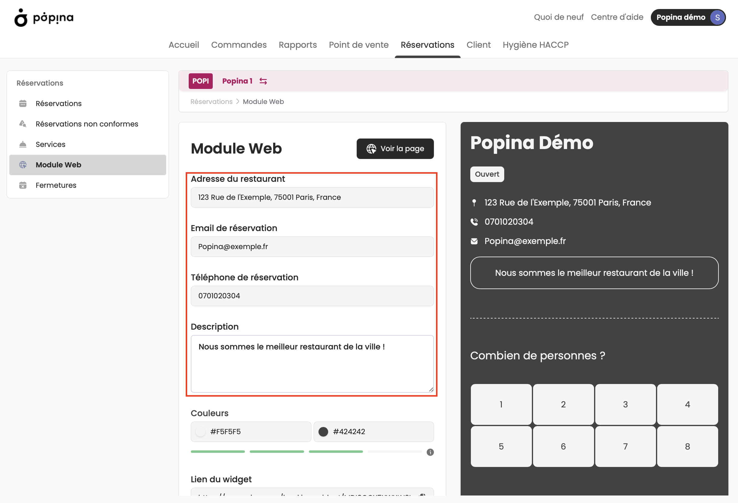Open Fermetures sidebar item
This screenshot has width=738, height=503.
click(88, 185)
